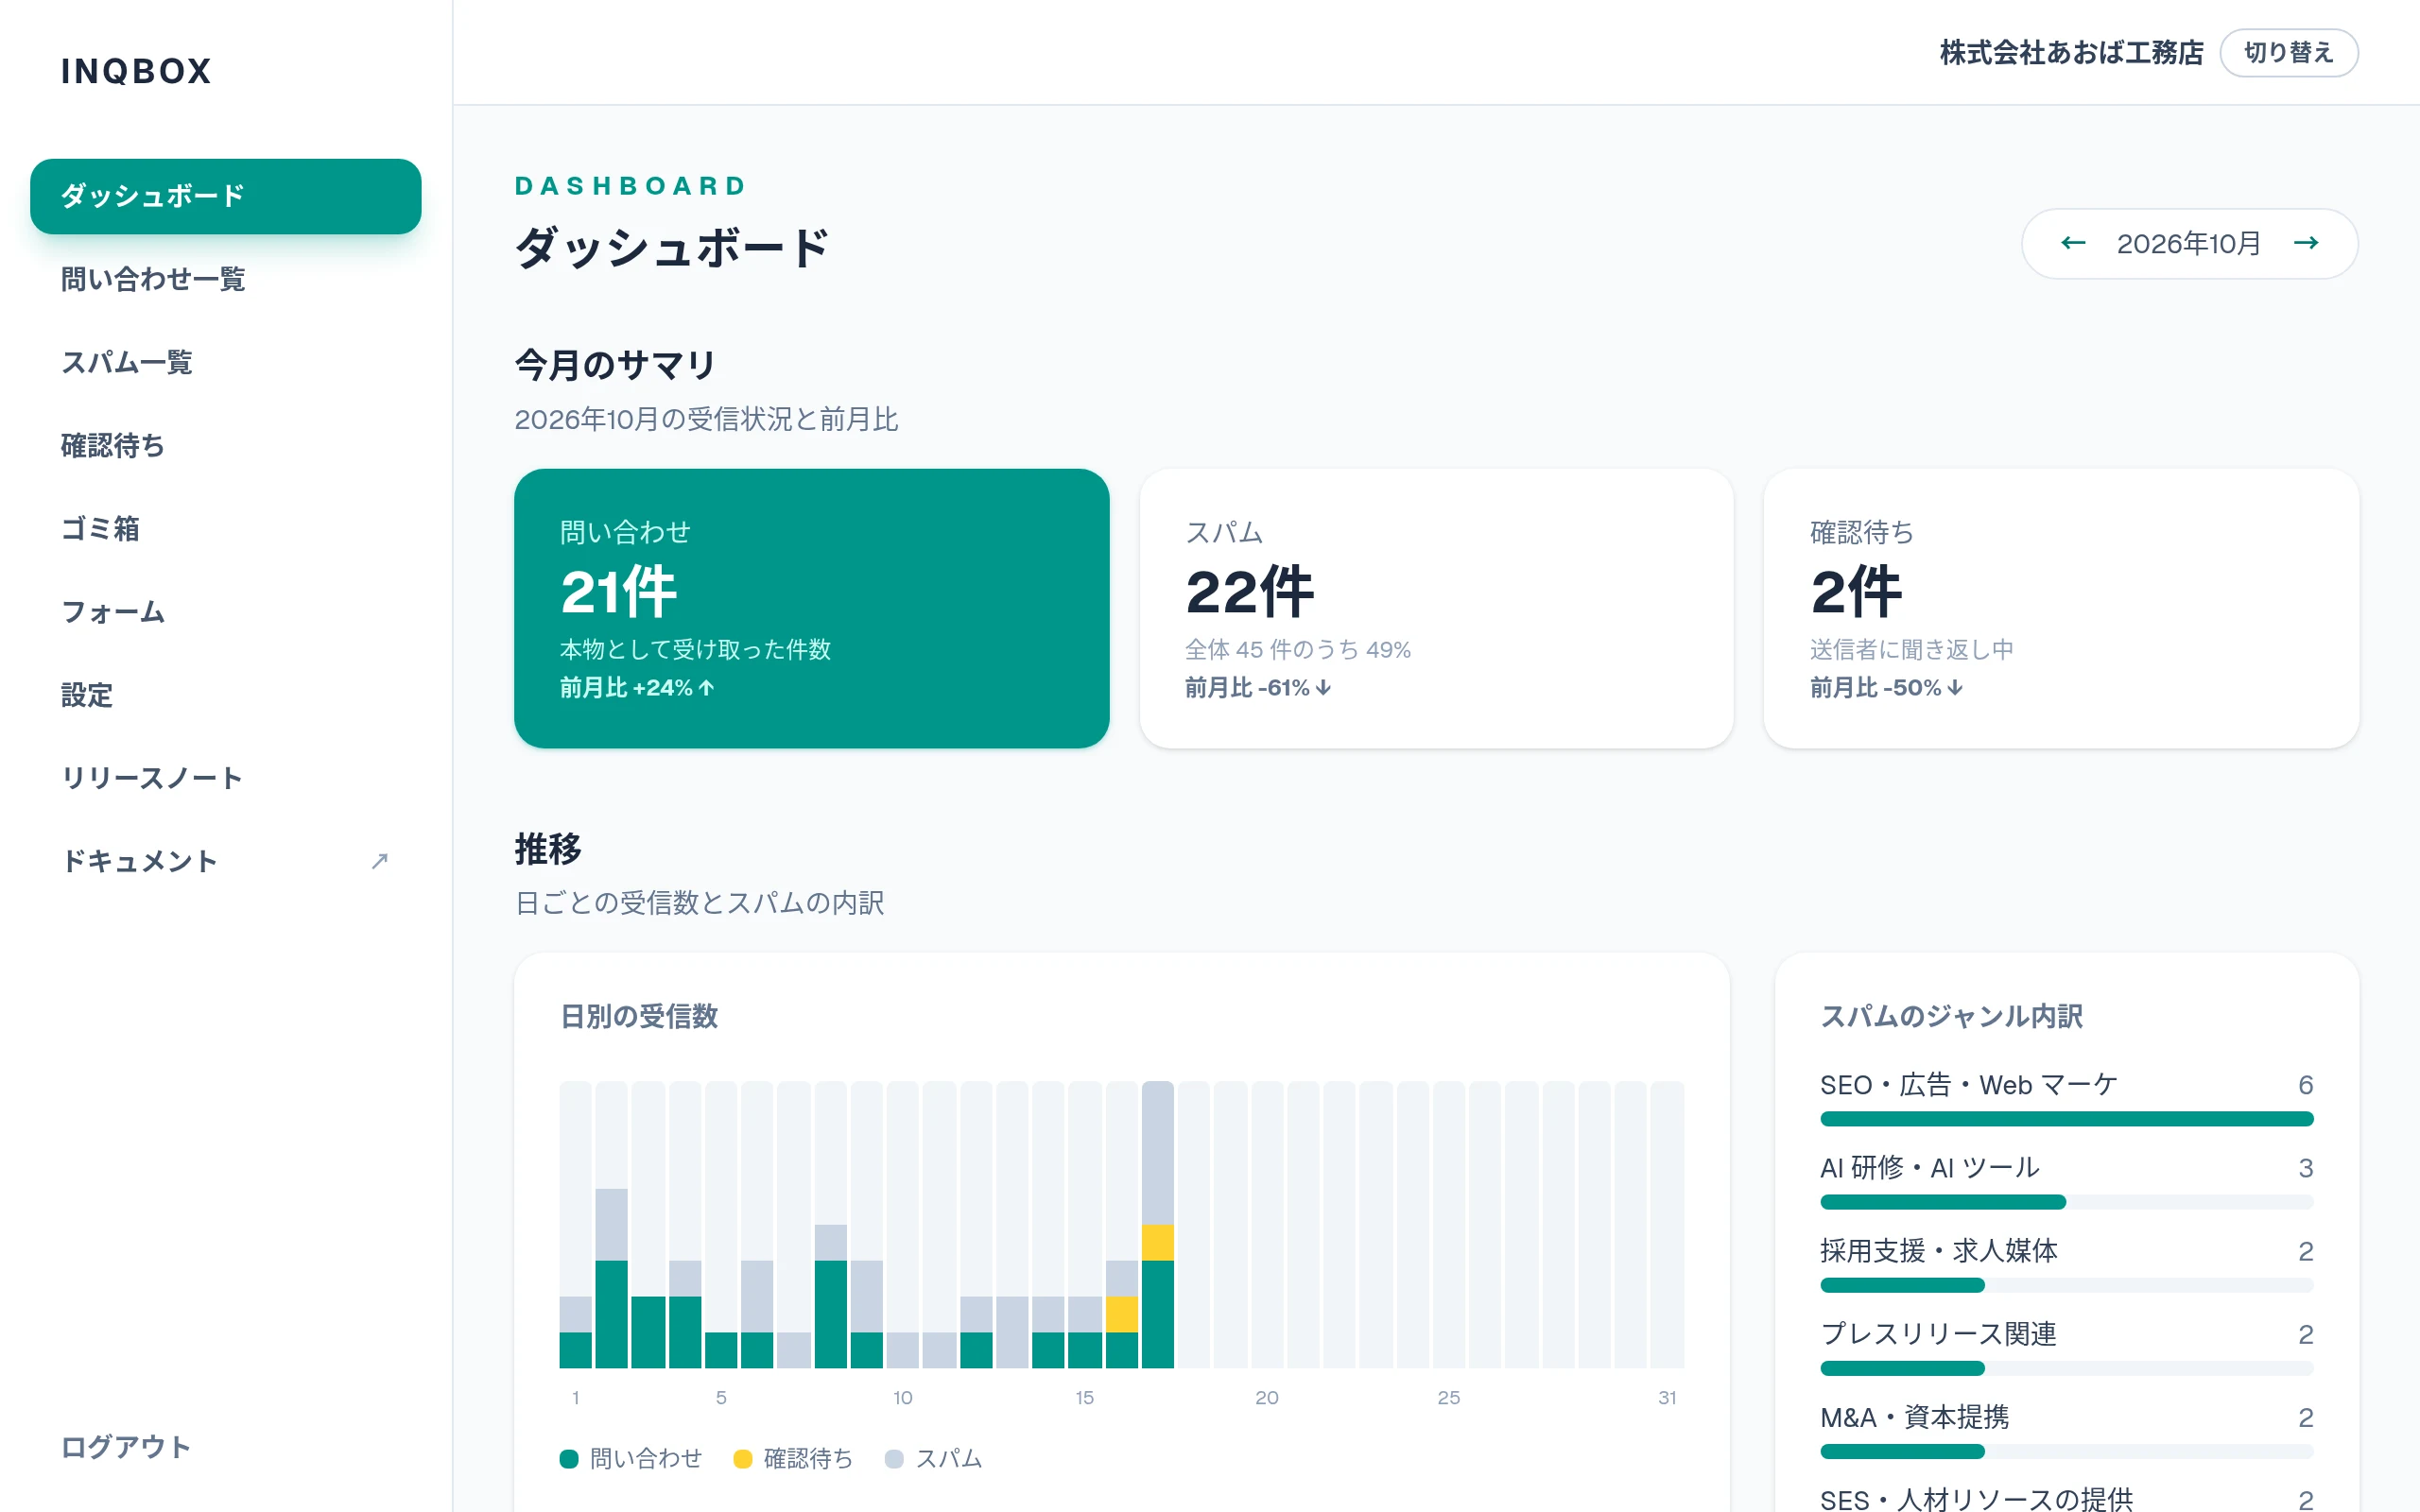Select the 確認待ち 2件 summary card
The image size is (2420, 1512).
click(2061, 608)
